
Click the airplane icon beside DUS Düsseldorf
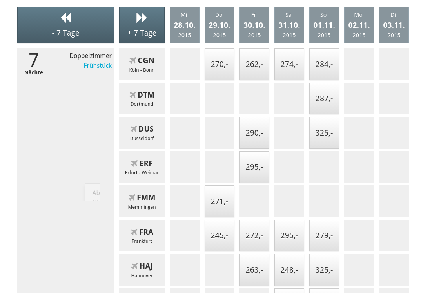tap(134, 129)
